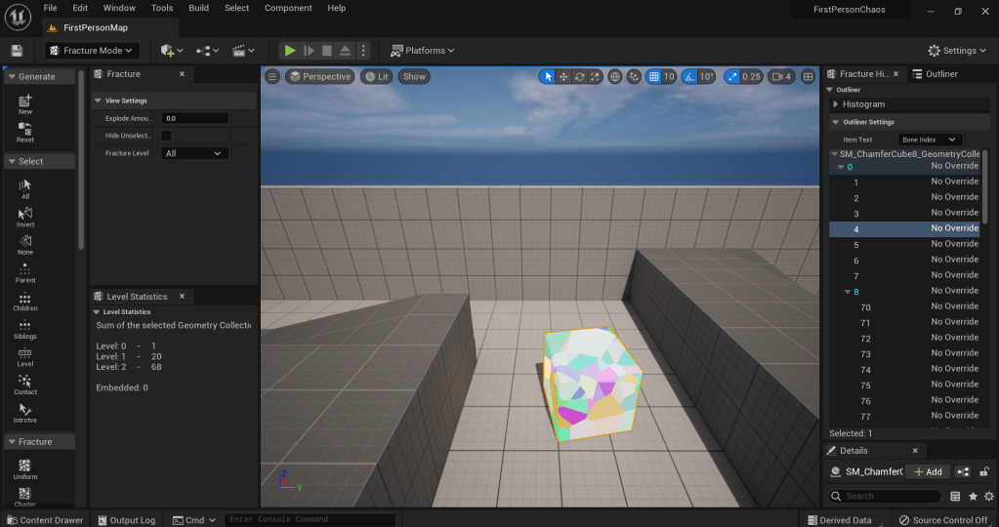999x527 pixels.
Task: Select the Uniform fracture tool
Action: pos(25,467)
